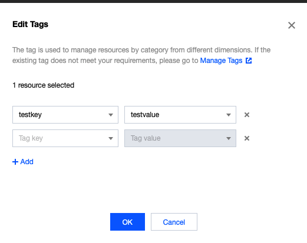The height and width of the screenshot is (243, 307).
Task: Delete the empty tag row
Action: pyautogui.click(x=247, y=138)
